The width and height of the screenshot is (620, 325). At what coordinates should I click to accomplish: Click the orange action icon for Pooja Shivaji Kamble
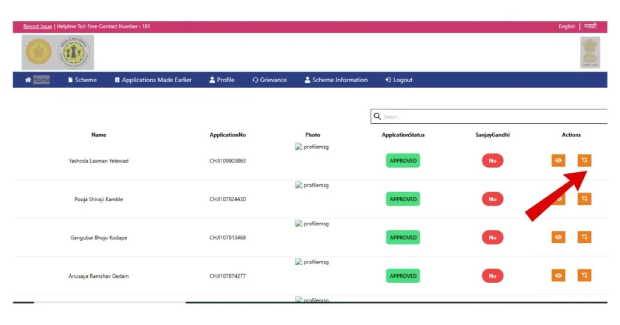(584, 199)
